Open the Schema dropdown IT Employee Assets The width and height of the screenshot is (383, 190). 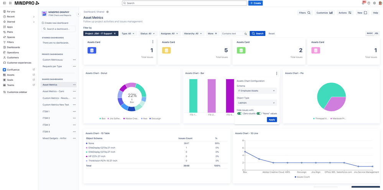point(257,91)
